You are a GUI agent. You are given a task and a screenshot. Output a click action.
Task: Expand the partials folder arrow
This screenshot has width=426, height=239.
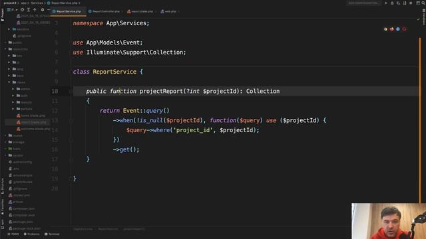[x=13, y=109]
